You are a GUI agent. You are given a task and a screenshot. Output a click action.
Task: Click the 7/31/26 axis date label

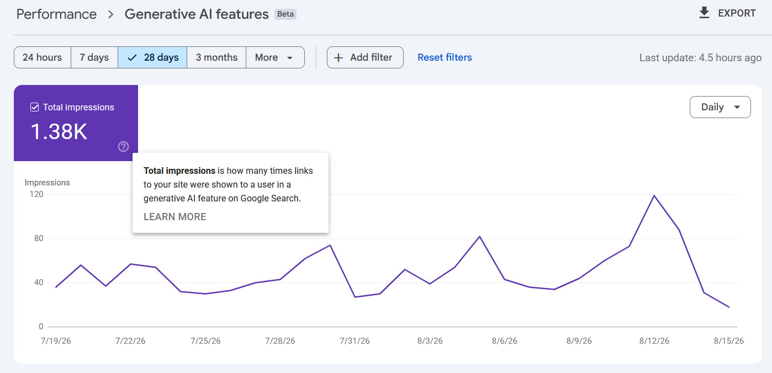pyautogui.click(x=355, y=341)
